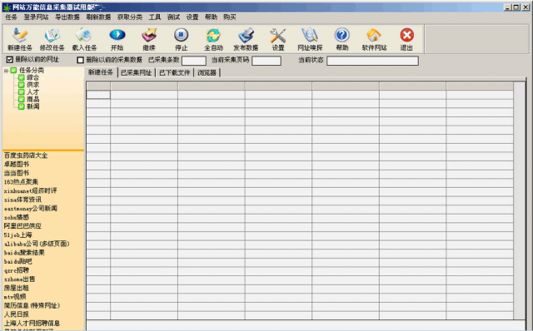This screenshot has height=331, width=533.
Task: Select task mtv视频
Action: point(15,297)
